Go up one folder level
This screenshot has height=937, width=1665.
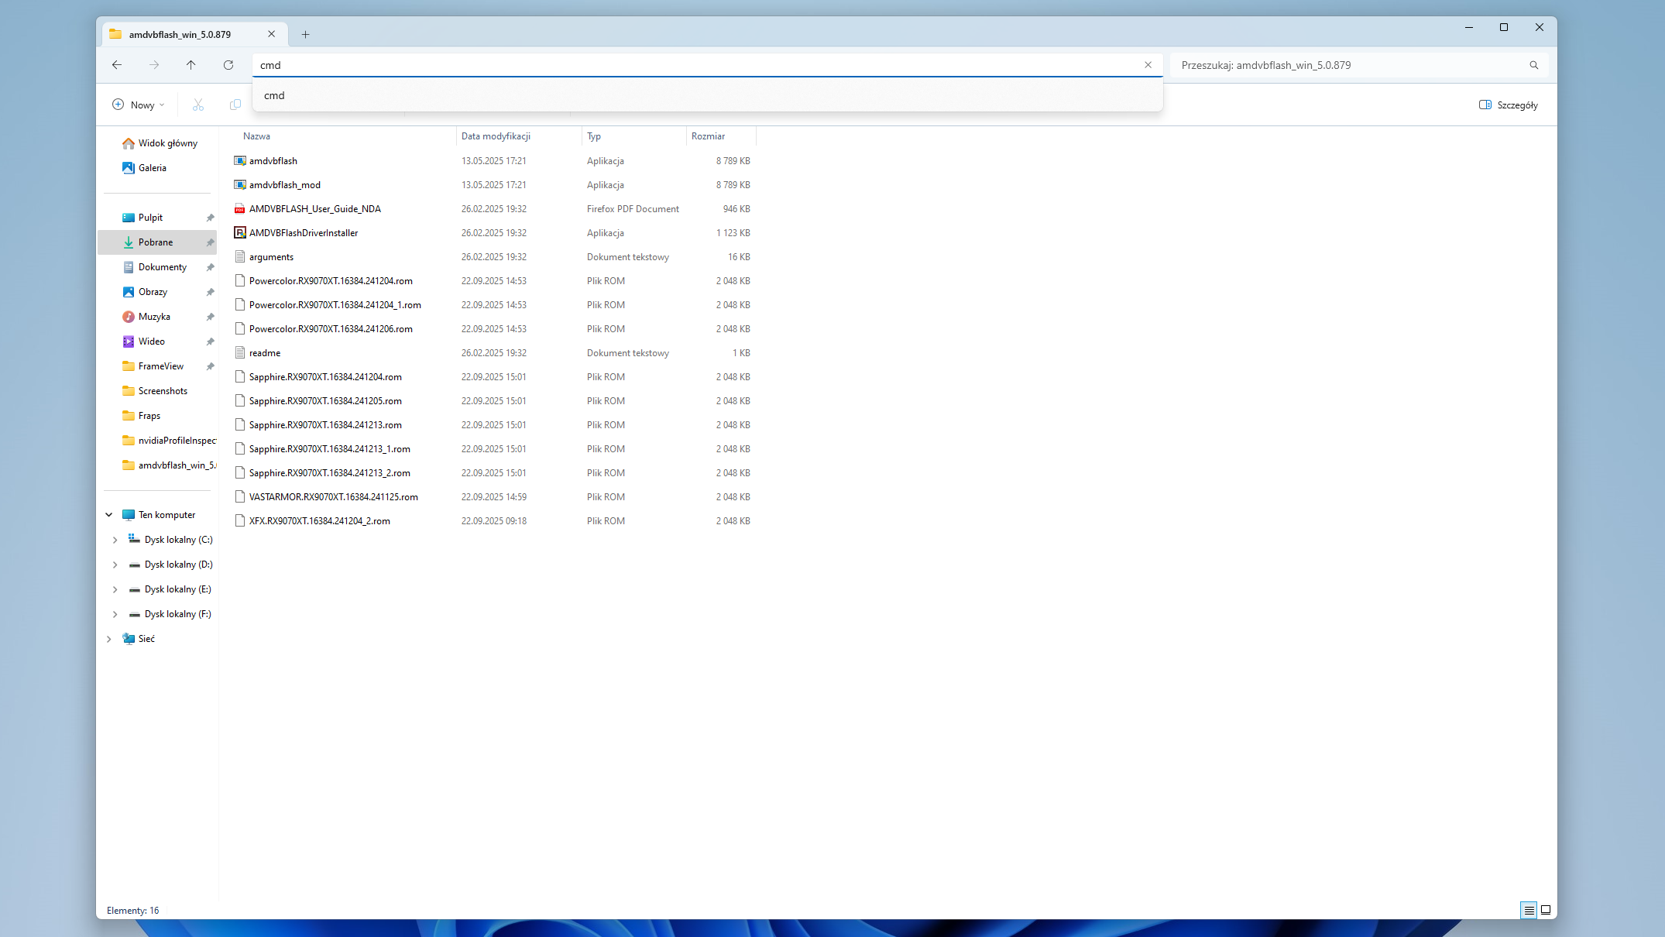click(191, 65)
